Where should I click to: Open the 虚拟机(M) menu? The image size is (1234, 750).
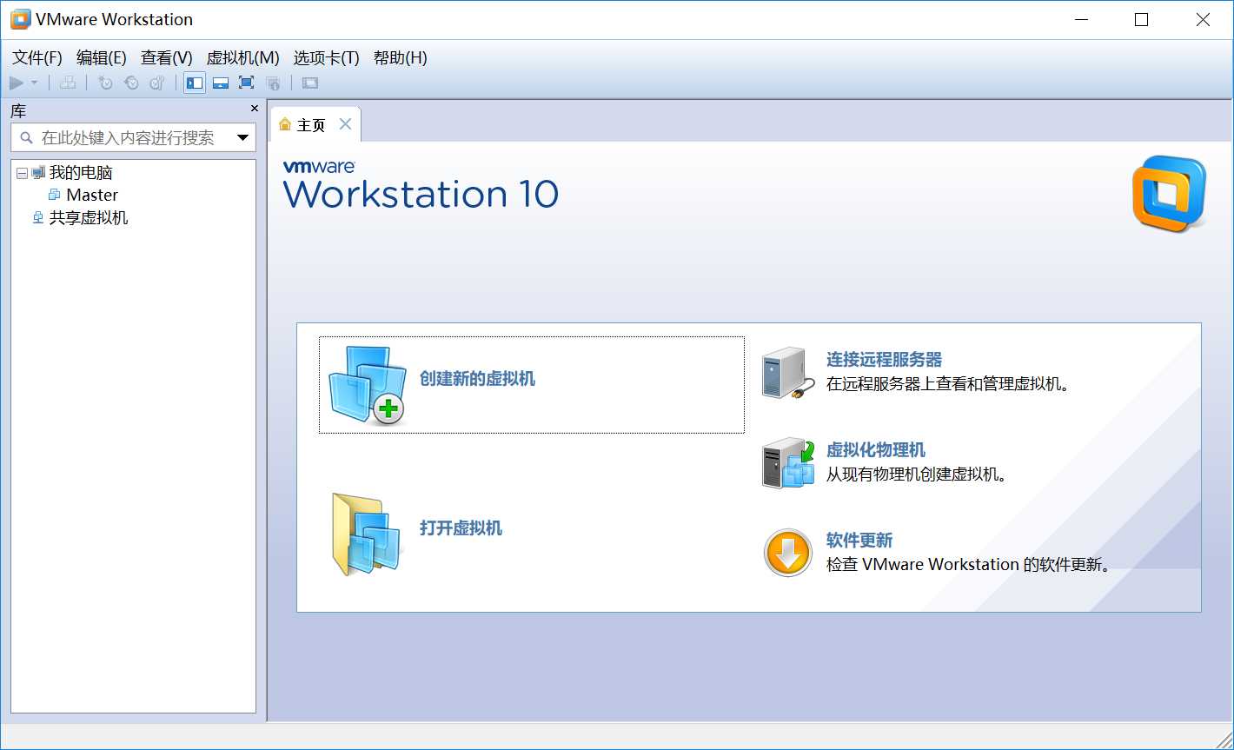pyautogui.click(x=243, y=58)
